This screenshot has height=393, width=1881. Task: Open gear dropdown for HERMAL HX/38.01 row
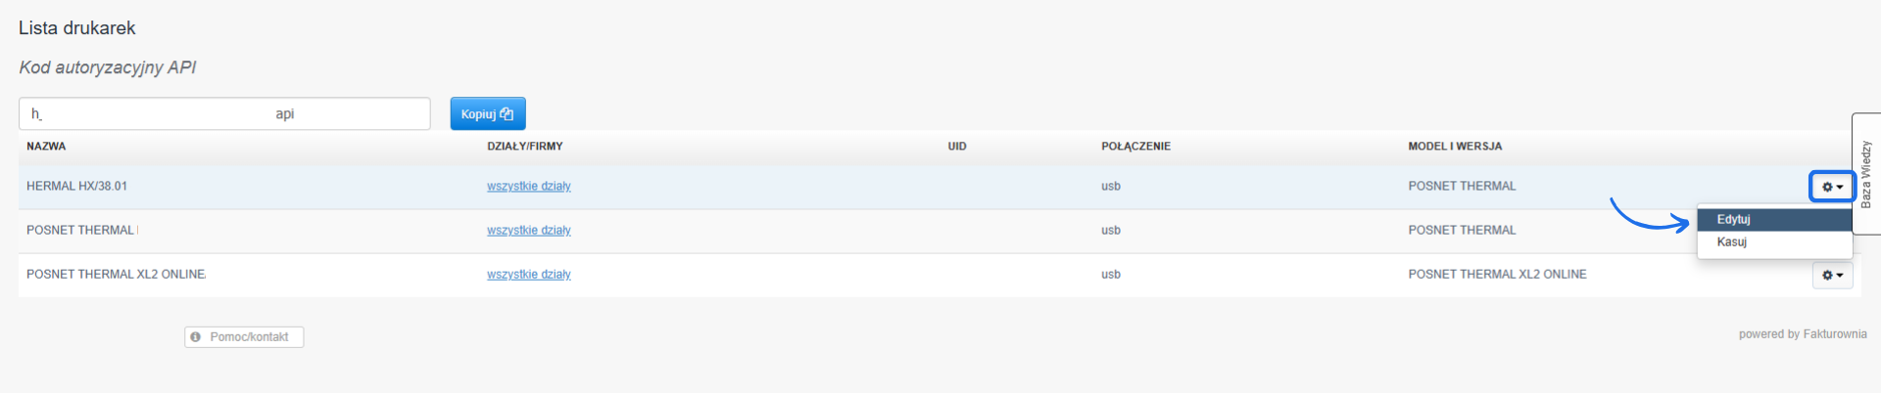1831,186
